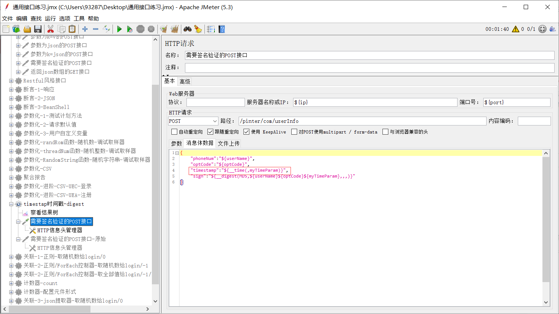Open the 查找 menu

tap(36, 18)
